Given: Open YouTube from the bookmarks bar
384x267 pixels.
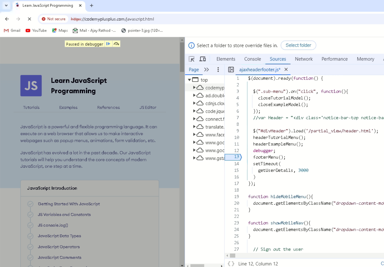Looking at the screenshot, I should [36, 30].
